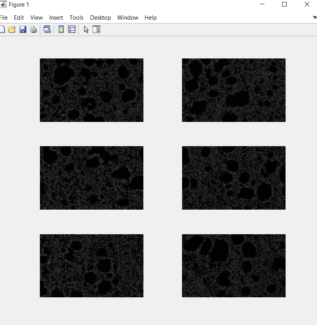Open the Plot Browser panel
Viewport: 317px width, 325px height.
(96, 29)
